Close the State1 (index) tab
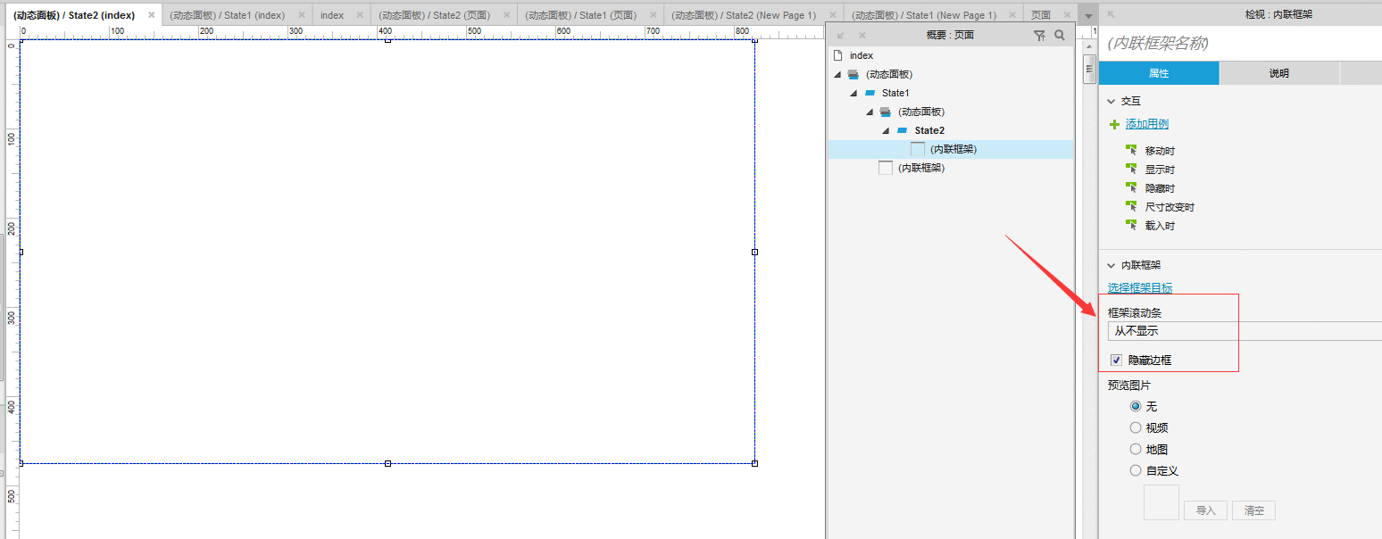The width and height of the screenshot is (1382, 539). tap(302, 15)
